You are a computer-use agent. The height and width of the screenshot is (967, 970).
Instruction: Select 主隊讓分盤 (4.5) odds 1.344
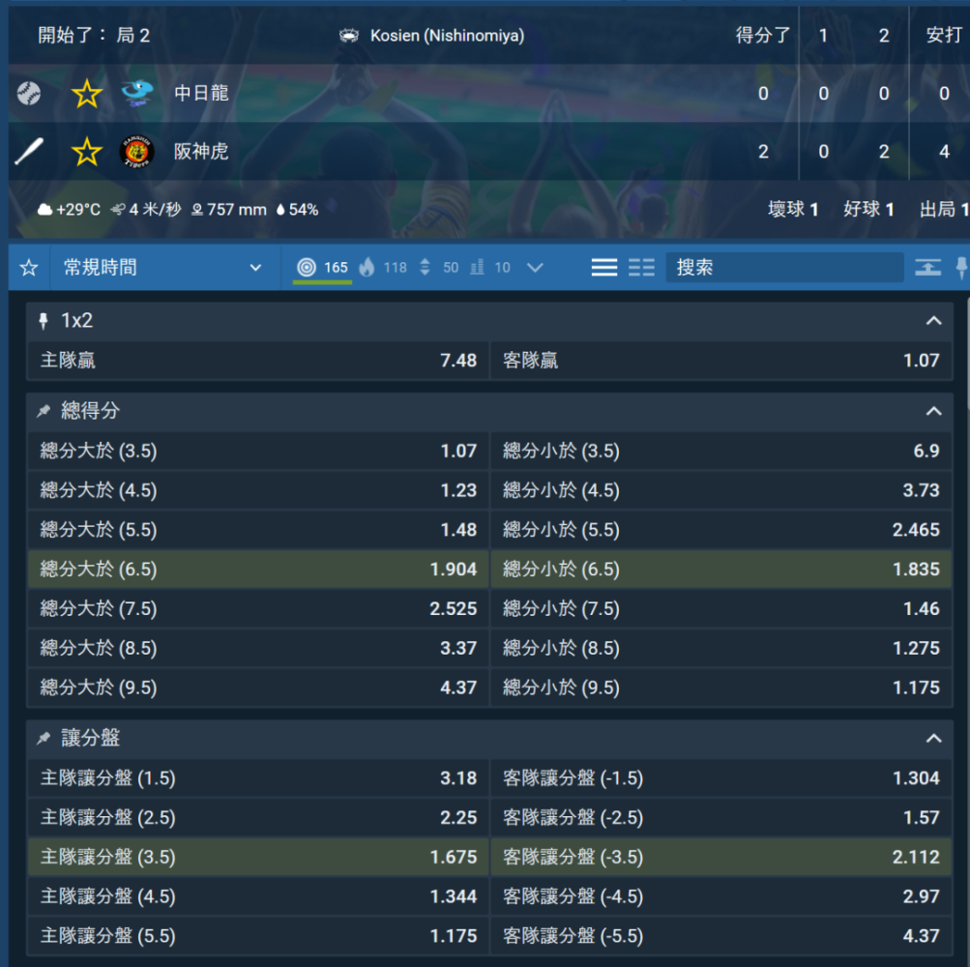click(258, 896)
